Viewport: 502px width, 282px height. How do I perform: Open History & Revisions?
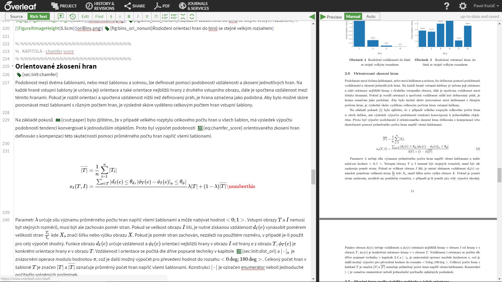[100, 6]
